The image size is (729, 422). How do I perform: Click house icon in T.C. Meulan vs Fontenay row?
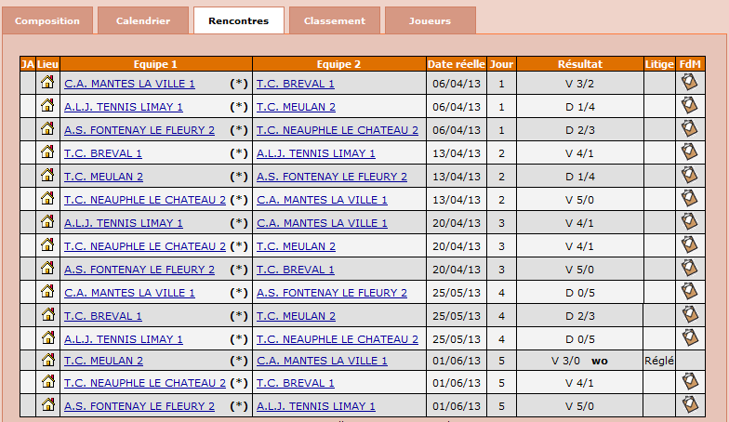click(47, 175)
